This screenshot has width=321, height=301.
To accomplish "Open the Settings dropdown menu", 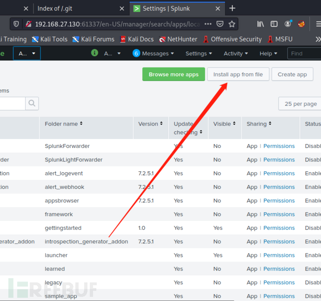I will pyautogui.click(x=199, y=54).
